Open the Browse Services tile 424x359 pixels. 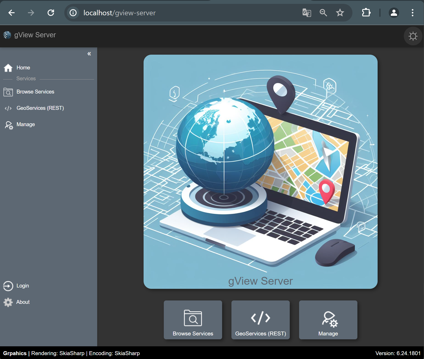tap(193, 320)
